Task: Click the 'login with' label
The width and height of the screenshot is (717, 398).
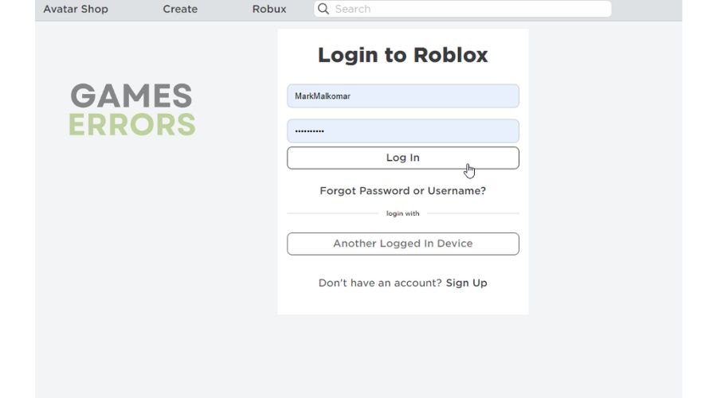Action: click(x=403, y=213)
